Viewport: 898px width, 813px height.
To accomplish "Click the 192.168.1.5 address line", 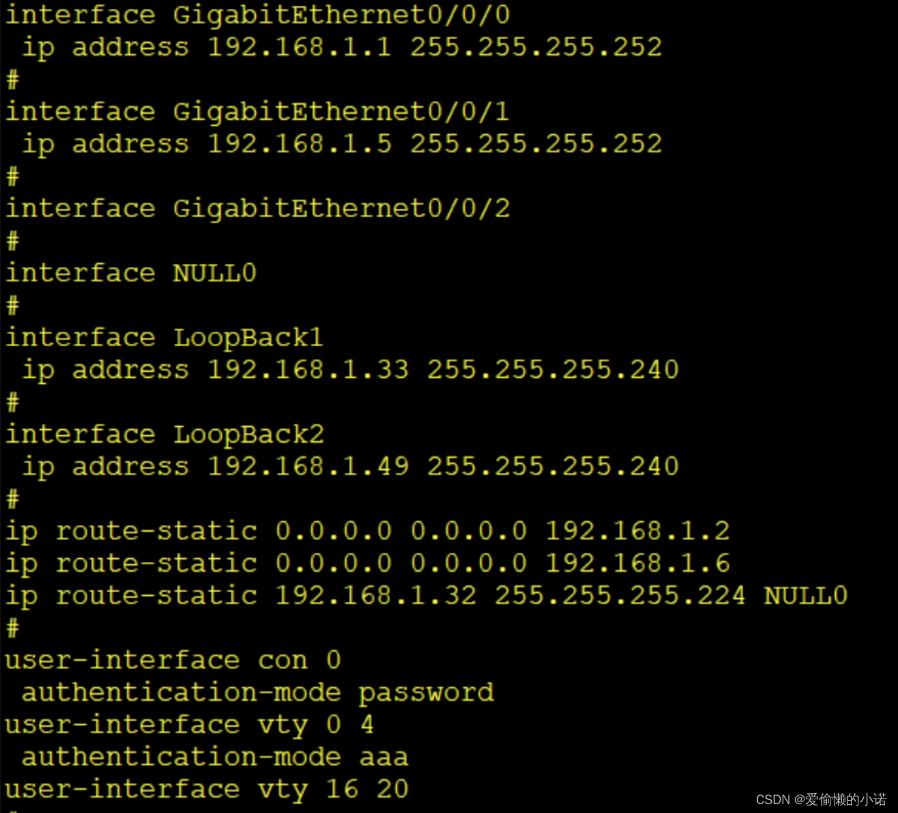I will [342, 145].
